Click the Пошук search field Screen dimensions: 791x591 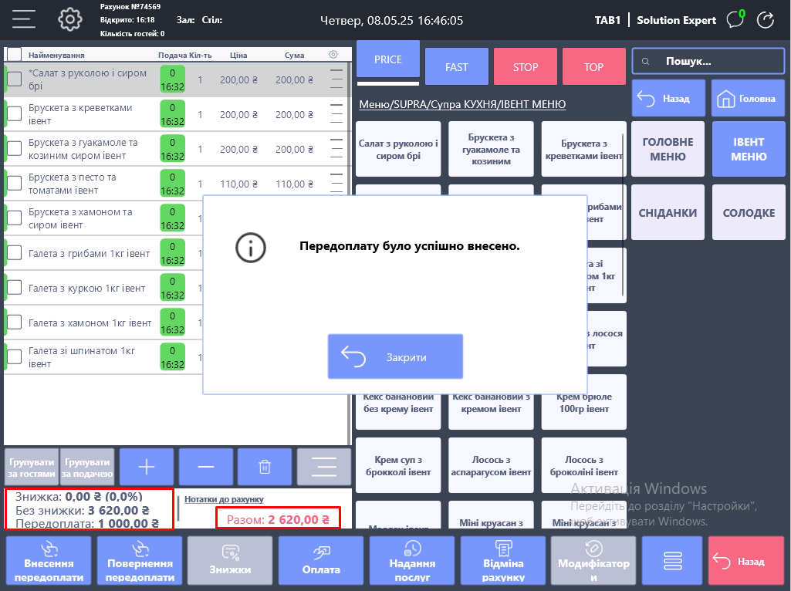(x=708, y=61)
